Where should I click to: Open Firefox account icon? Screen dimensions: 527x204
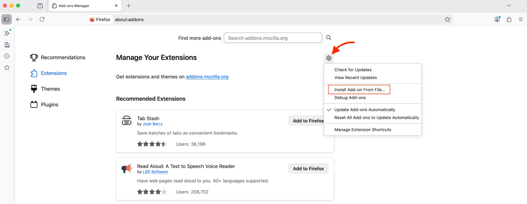point(497,19)
